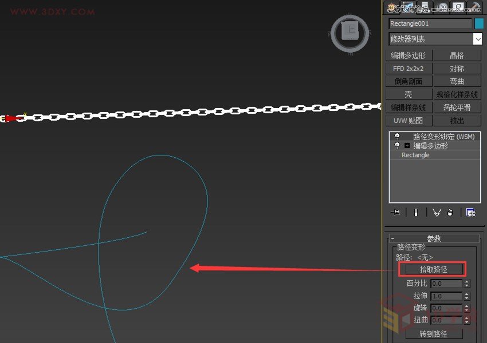This screenshot has width=487, height=343.
Task: Toggle lightbulb for 编辑多边形 modifier
Action: [396, 146]
